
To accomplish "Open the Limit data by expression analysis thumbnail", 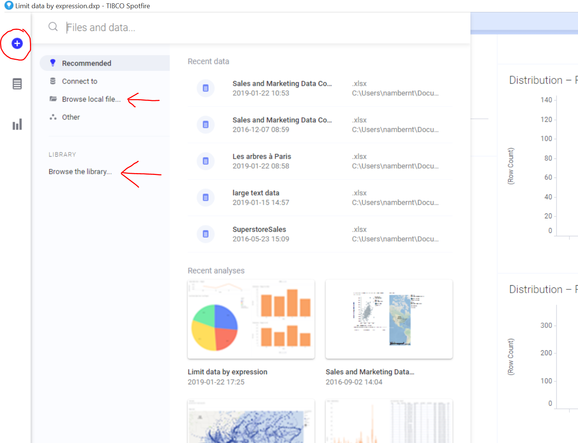I will [251, 319].
